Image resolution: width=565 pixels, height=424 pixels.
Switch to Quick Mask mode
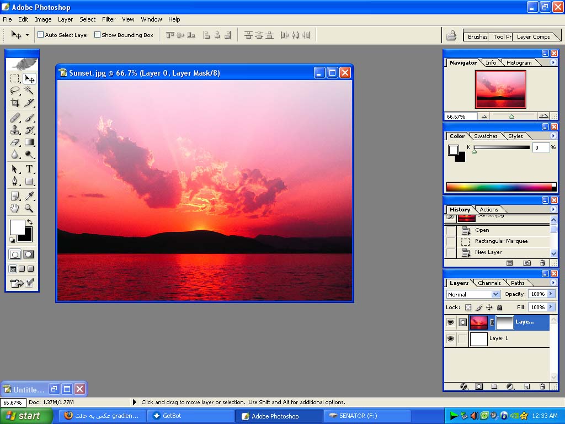(29, 255)
